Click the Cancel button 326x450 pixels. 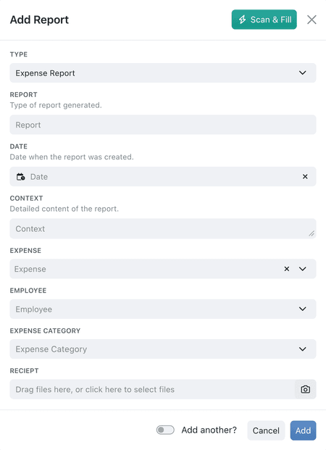point(266,430)
